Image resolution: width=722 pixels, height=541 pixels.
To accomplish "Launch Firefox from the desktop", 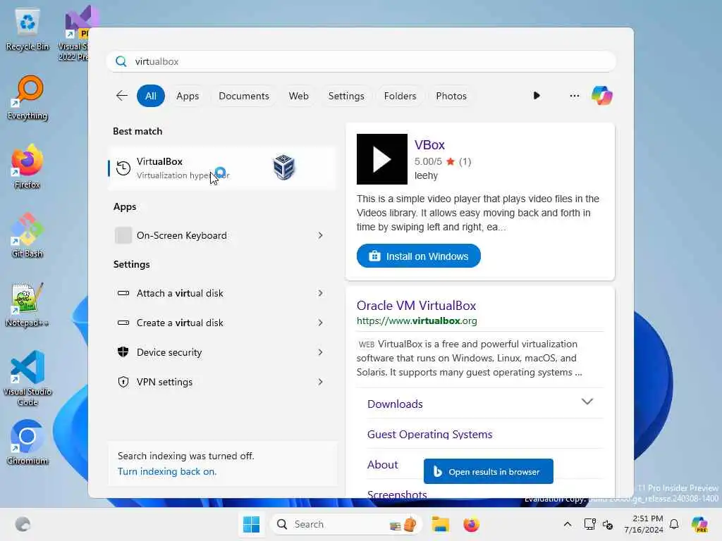I will pos(27,166).
